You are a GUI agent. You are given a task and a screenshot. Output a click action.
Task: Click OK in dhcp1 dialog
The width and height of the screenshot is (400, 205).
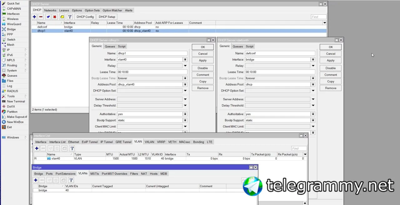point(203,47)
